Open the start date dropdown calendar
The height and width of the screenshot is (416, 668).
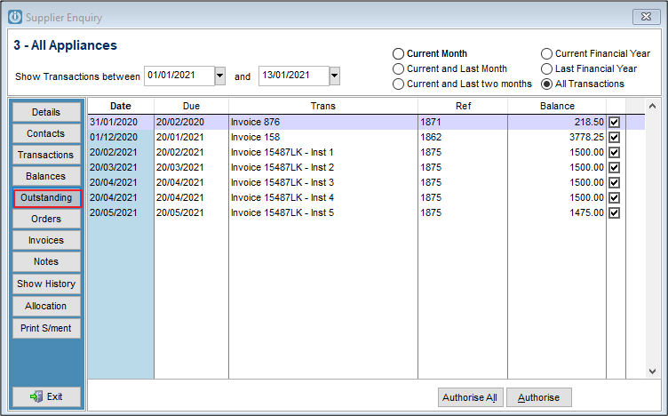(220, 76)
